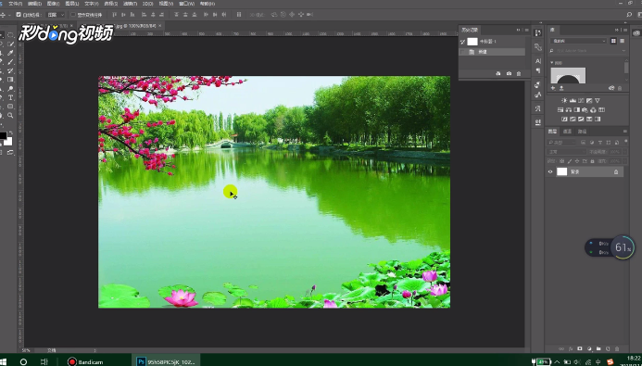Select the Gradient tool
This screenshot has width=642, height=366.
pyautogui.click(x=10, y=80)
